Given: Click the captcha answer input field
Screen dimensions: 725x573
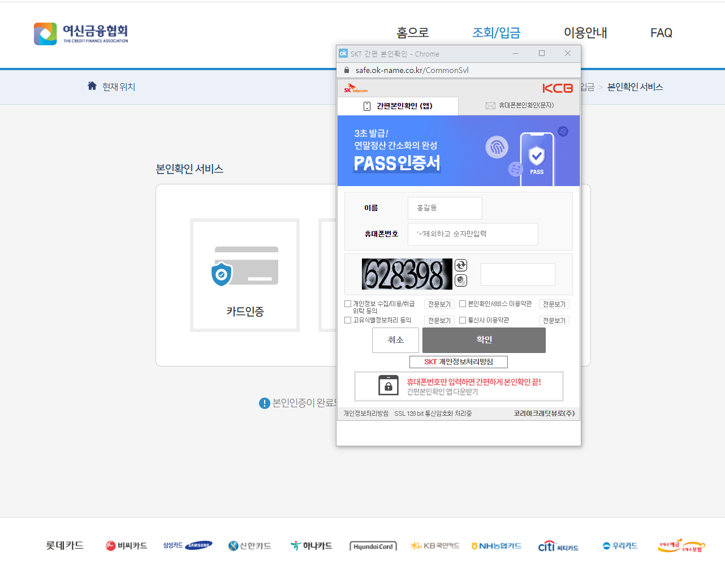Looking at the screenshot, I should pos(518,274).
